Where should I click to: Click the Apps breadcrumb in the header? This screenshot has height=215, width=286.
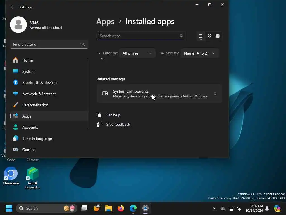pyautogui.click(x=105, y=22)
